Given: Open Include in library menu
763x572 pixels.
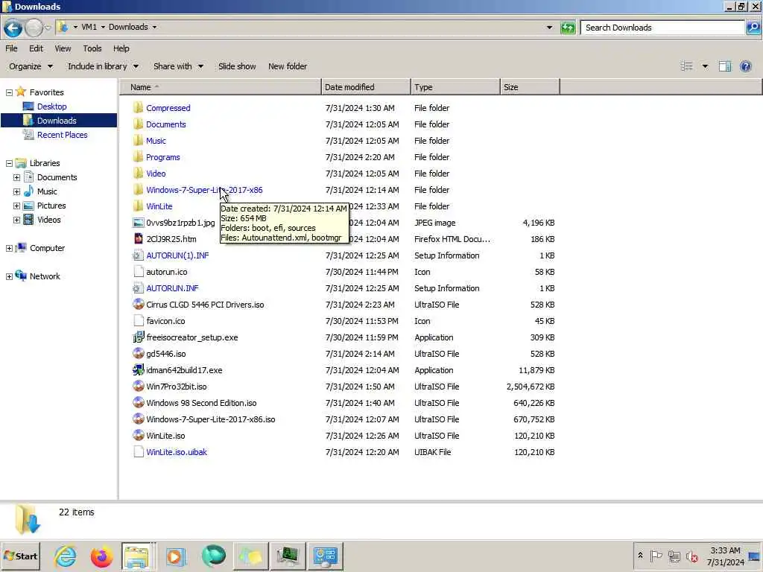Looking at the screenshot, I should [x=103, y=66].
